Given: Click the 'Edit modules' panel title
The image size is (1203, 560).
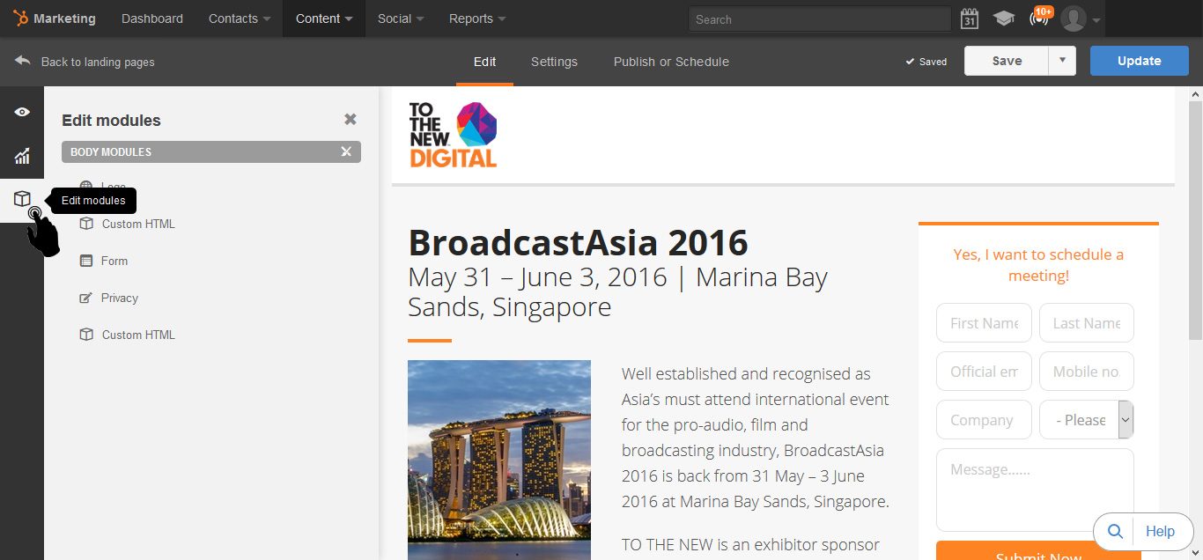Looking at the screenshot, I should 111,121.
